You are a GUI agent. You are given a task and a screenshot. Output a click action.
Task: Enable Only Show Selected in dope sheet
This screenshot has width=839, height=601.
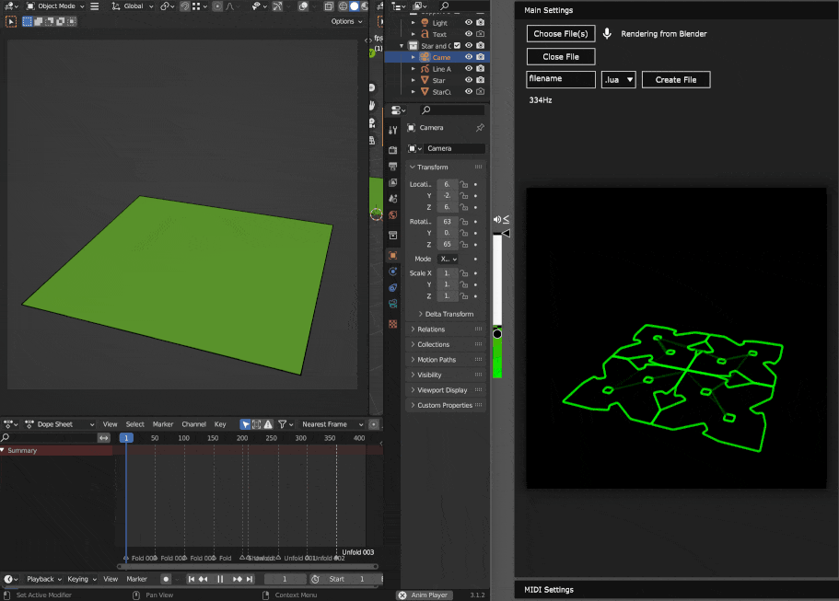point(246,424)
